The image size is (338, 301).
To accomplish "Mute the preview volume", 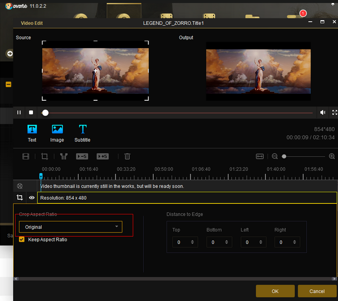I will pos(323,113).
